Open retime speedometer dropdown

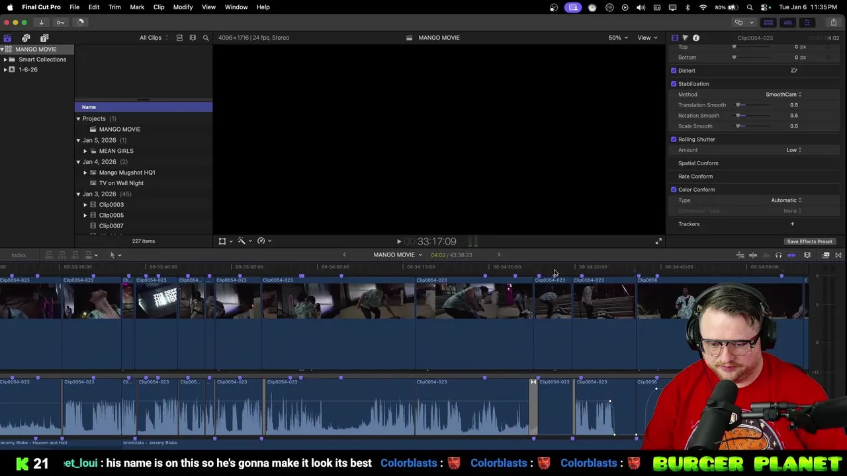pyautogui.click(x=264, y=241)
